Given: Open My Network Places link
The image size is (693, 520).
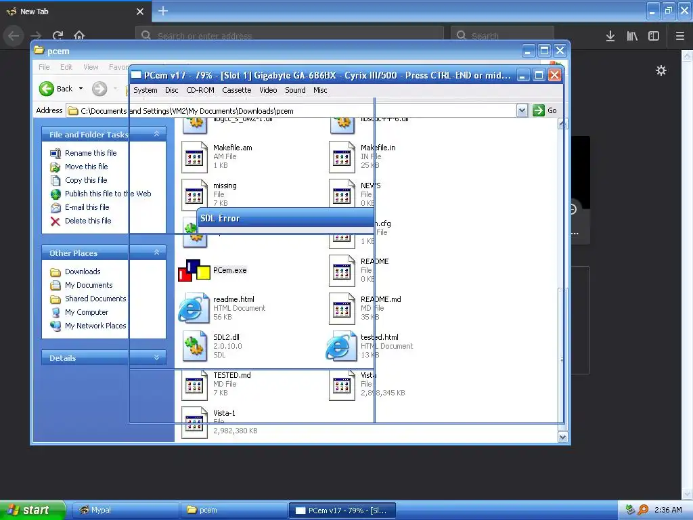Looking at the screenshot, I should [95, 326].
